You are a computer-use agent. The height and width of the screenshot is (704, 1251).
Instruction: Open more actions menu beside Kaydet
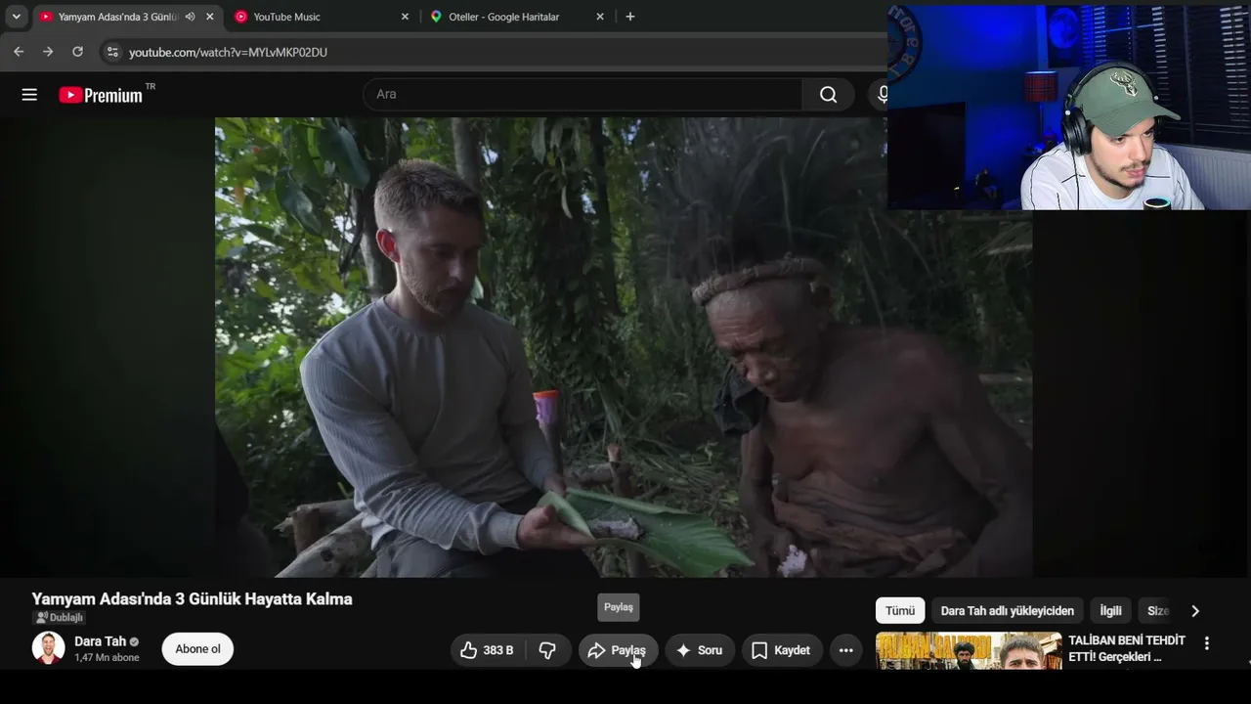846,650
